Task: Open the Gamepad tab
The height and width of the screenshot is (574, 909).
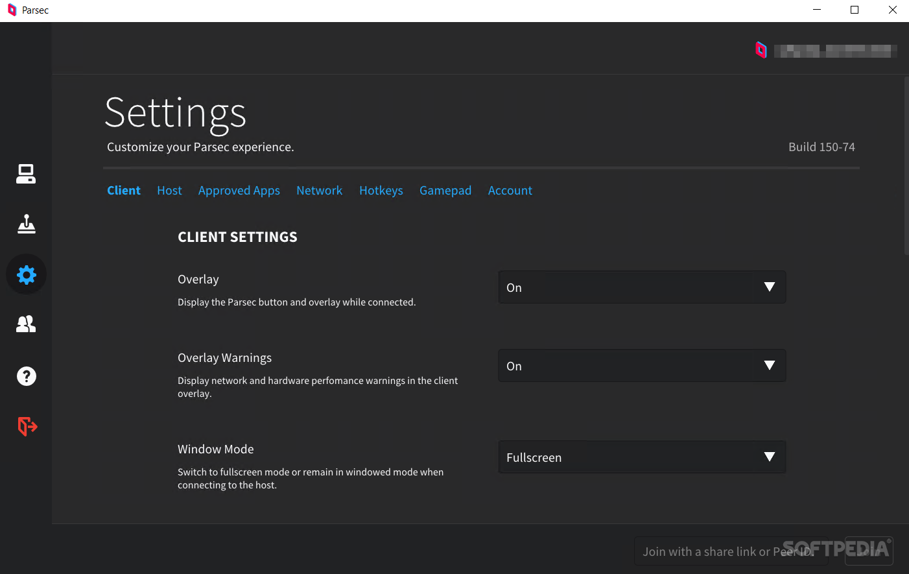Action: 445,191
